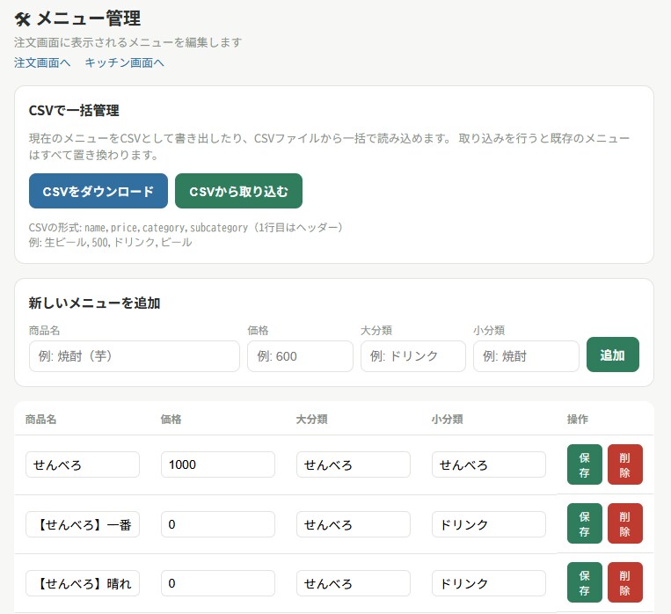Edit 大分類 field of the 1000 yen row
This screenshot has width=671, height=614.
click(354, 464)
